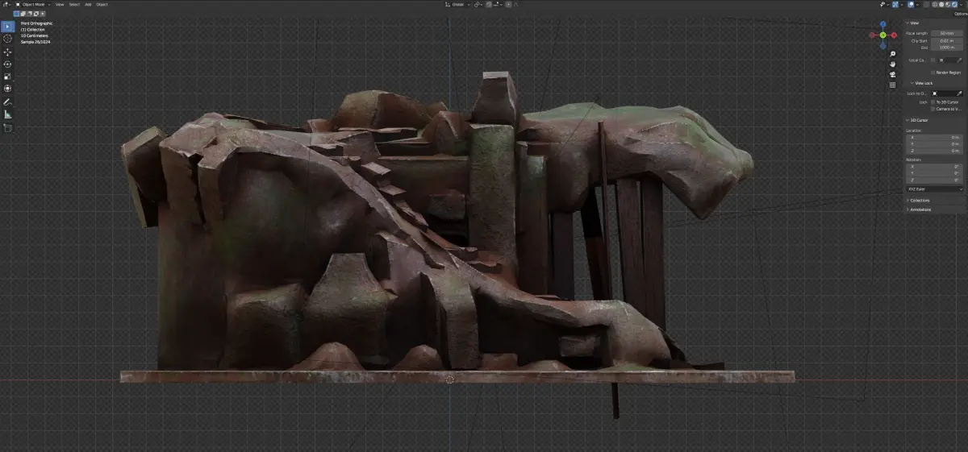Choose the Rotate tool in toolbar
968x452 pixels.
tap(7, 64)
